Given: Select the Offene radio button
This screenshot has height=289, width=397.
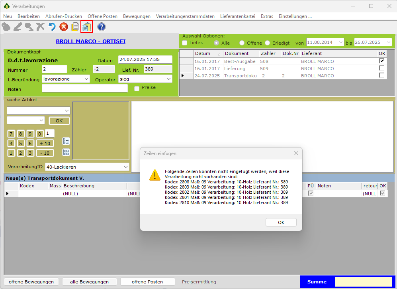Looking at the screenshot, I should click(x=242, y=43).
